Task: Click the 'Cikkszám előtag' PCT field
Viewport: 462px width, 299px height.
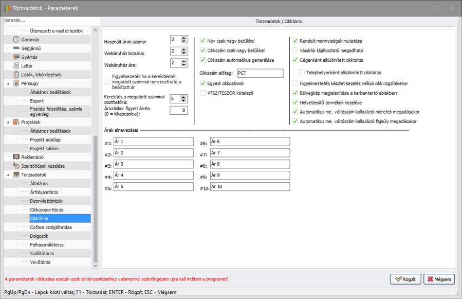Action: tap(260, 73)
